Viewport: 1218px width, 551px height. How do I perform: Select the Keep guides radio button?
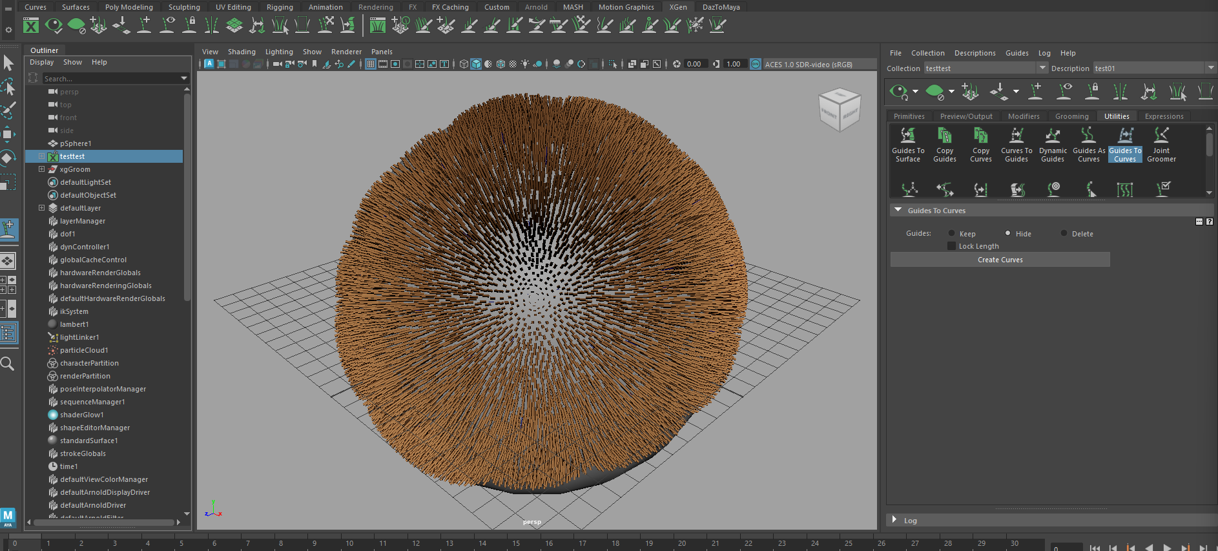point(951,234)
